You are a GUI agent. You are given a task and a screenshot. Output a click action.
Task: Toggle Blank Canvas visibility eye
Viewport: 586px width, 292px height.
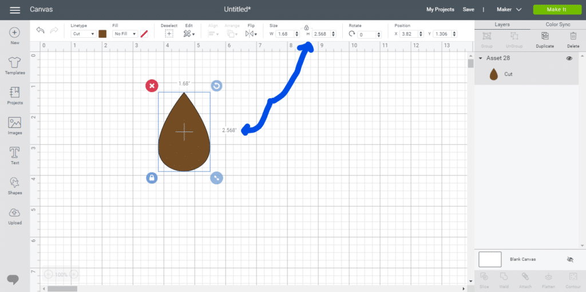[x=570, y=259]
